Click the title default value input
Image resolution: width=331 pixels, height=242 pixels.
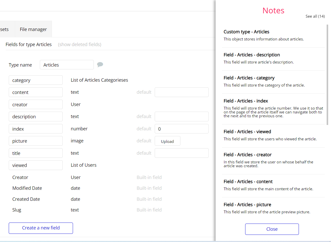click(x=181, y=153)
